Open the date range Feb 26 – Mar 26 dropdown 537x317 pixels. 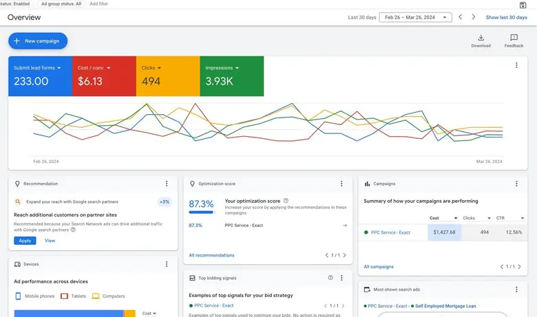click(415, 17)
